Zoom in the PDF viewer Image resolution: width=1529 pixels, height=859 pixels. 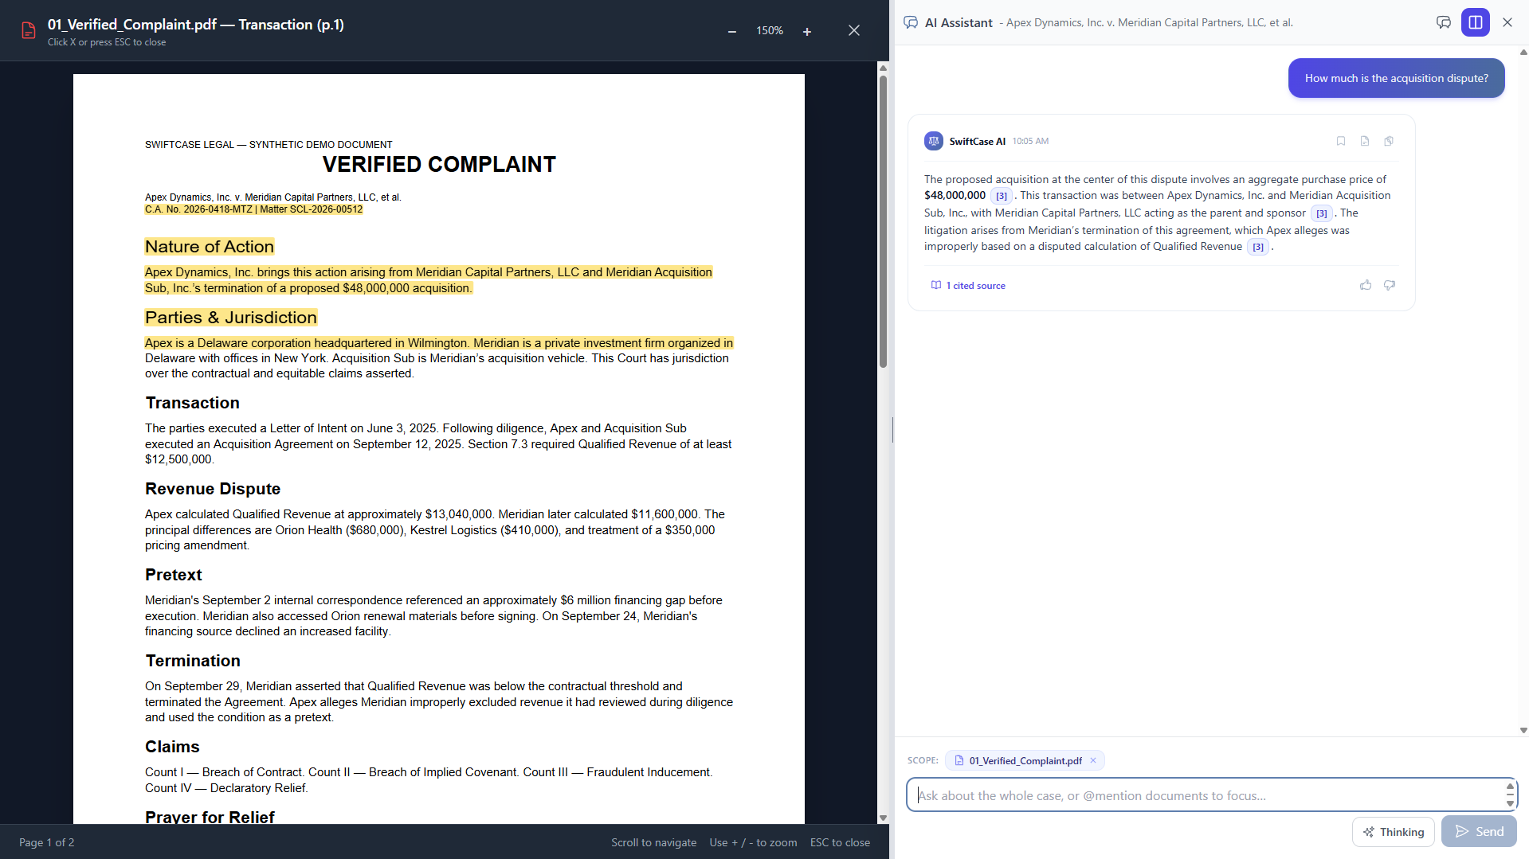tap(807, 31)
